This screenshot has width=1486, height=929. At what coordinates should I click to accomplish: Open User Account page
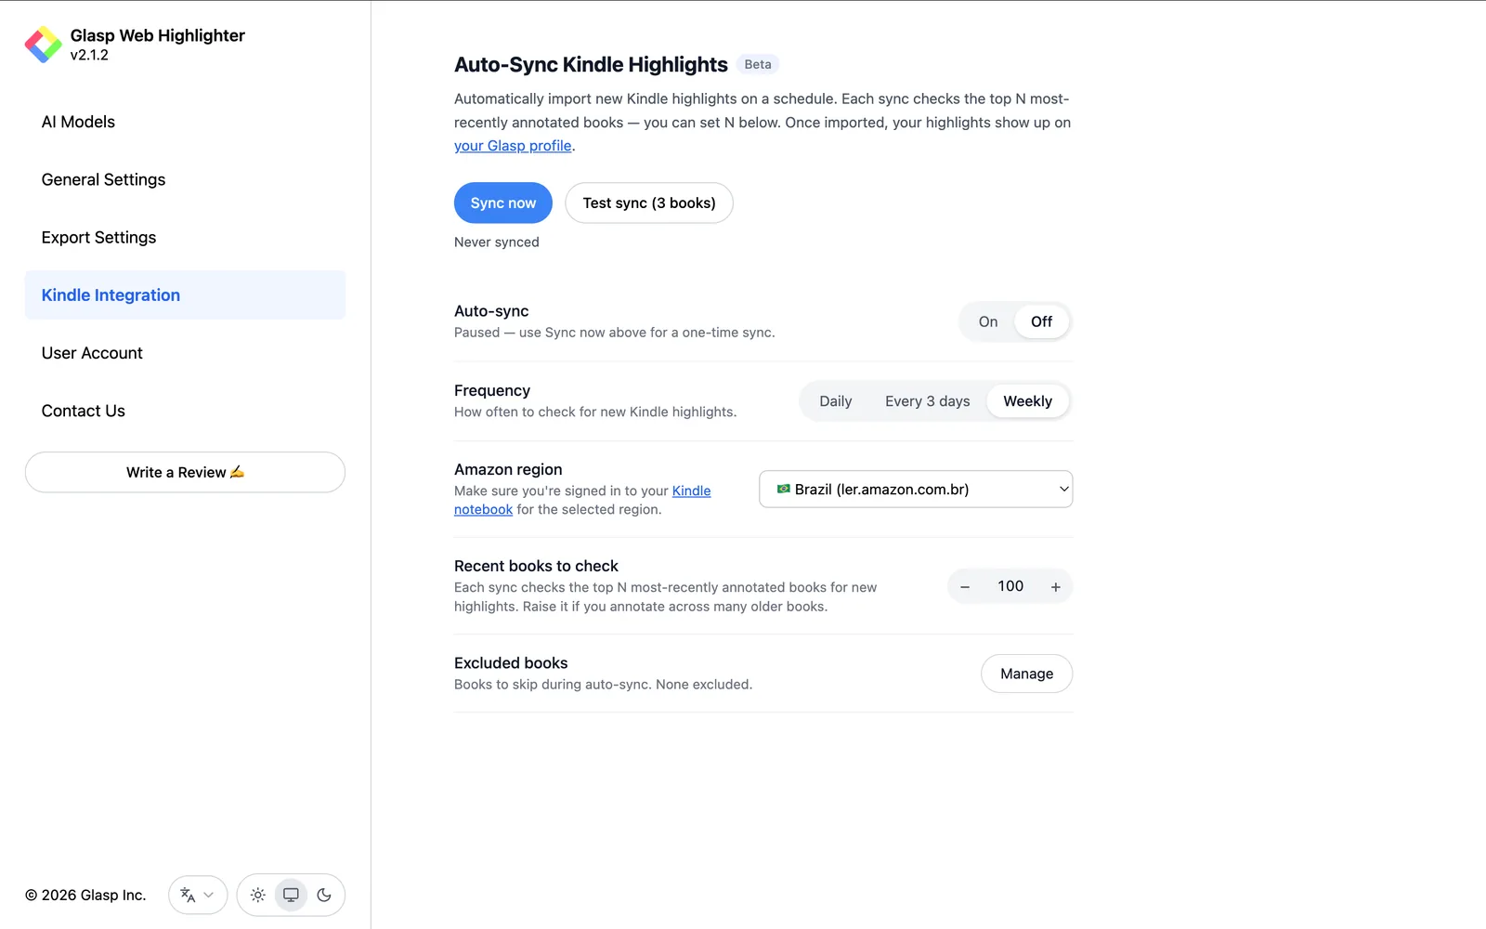185,353
